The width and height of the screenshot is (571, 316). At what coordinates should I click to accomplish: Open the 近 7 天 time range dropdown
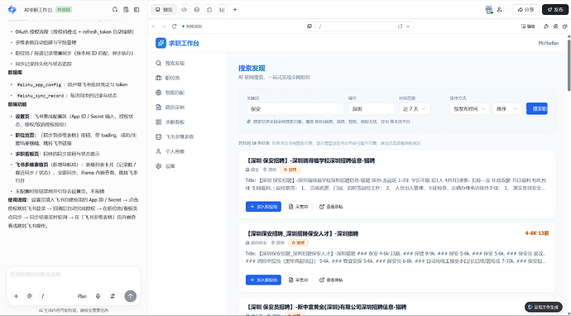click(x=415, y=109)
